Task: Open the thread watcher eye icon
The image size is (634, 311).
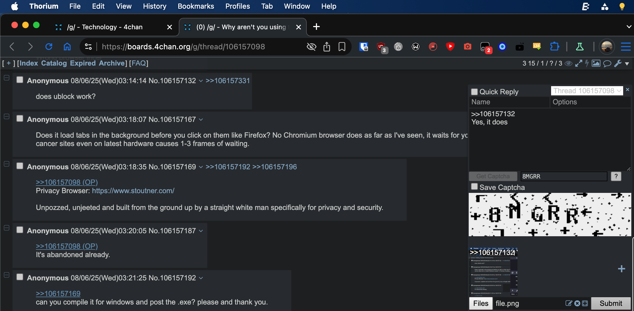Action: point(568,63)
